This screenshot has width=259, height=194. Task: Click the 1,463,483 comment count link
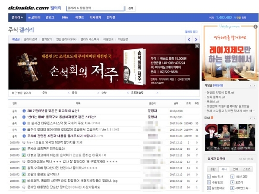click(x=224, y=17)
